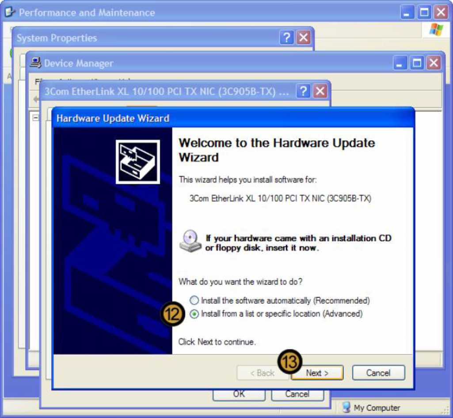Cancel the Hardware Update Wizard

click(x=378, y=372)
